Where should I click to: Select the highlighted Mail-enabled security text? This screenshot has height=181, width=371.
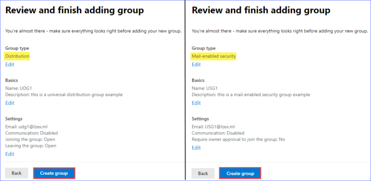214,56
